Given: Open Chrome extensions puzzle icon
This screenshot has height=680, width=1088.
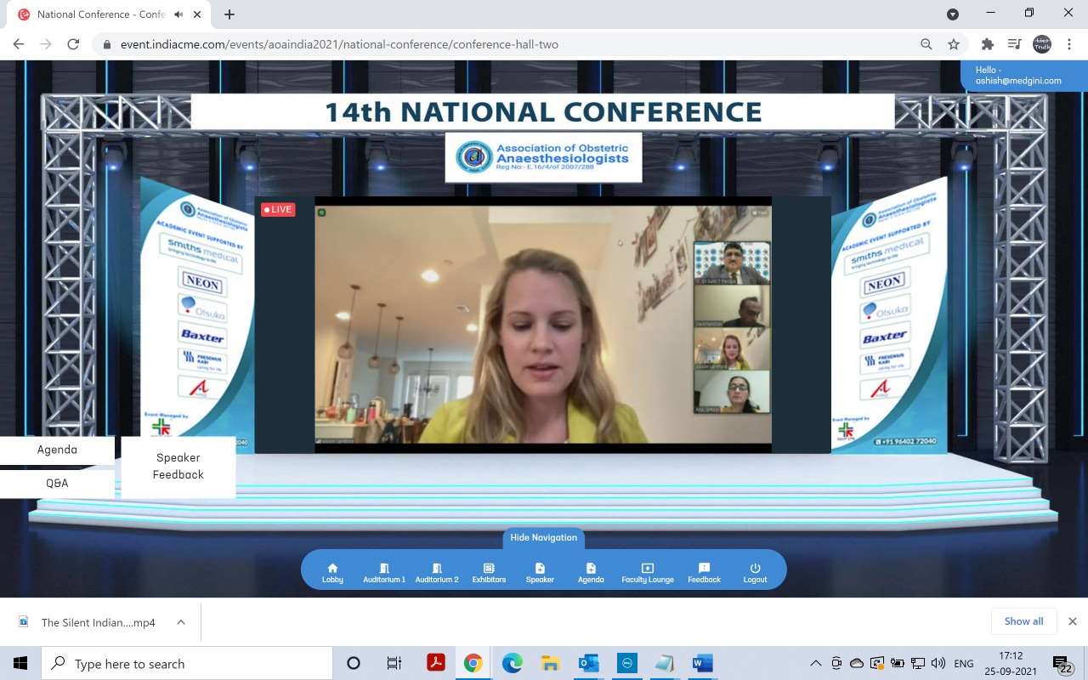Looking at the screenshot, I should 987,44.
